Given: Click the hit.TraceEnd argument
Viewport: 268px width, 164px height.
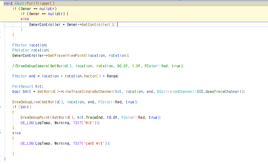Looking at the screenshot, I should [x=90, y=117].
